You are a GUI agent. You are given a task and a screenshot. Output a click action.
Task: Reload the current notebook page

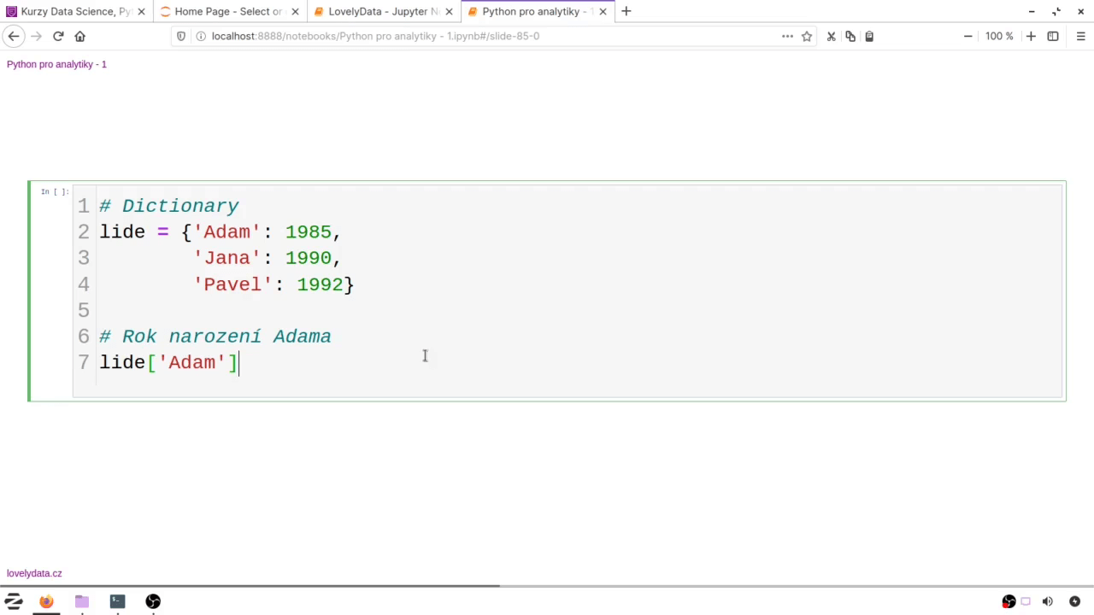coord(58,36)
